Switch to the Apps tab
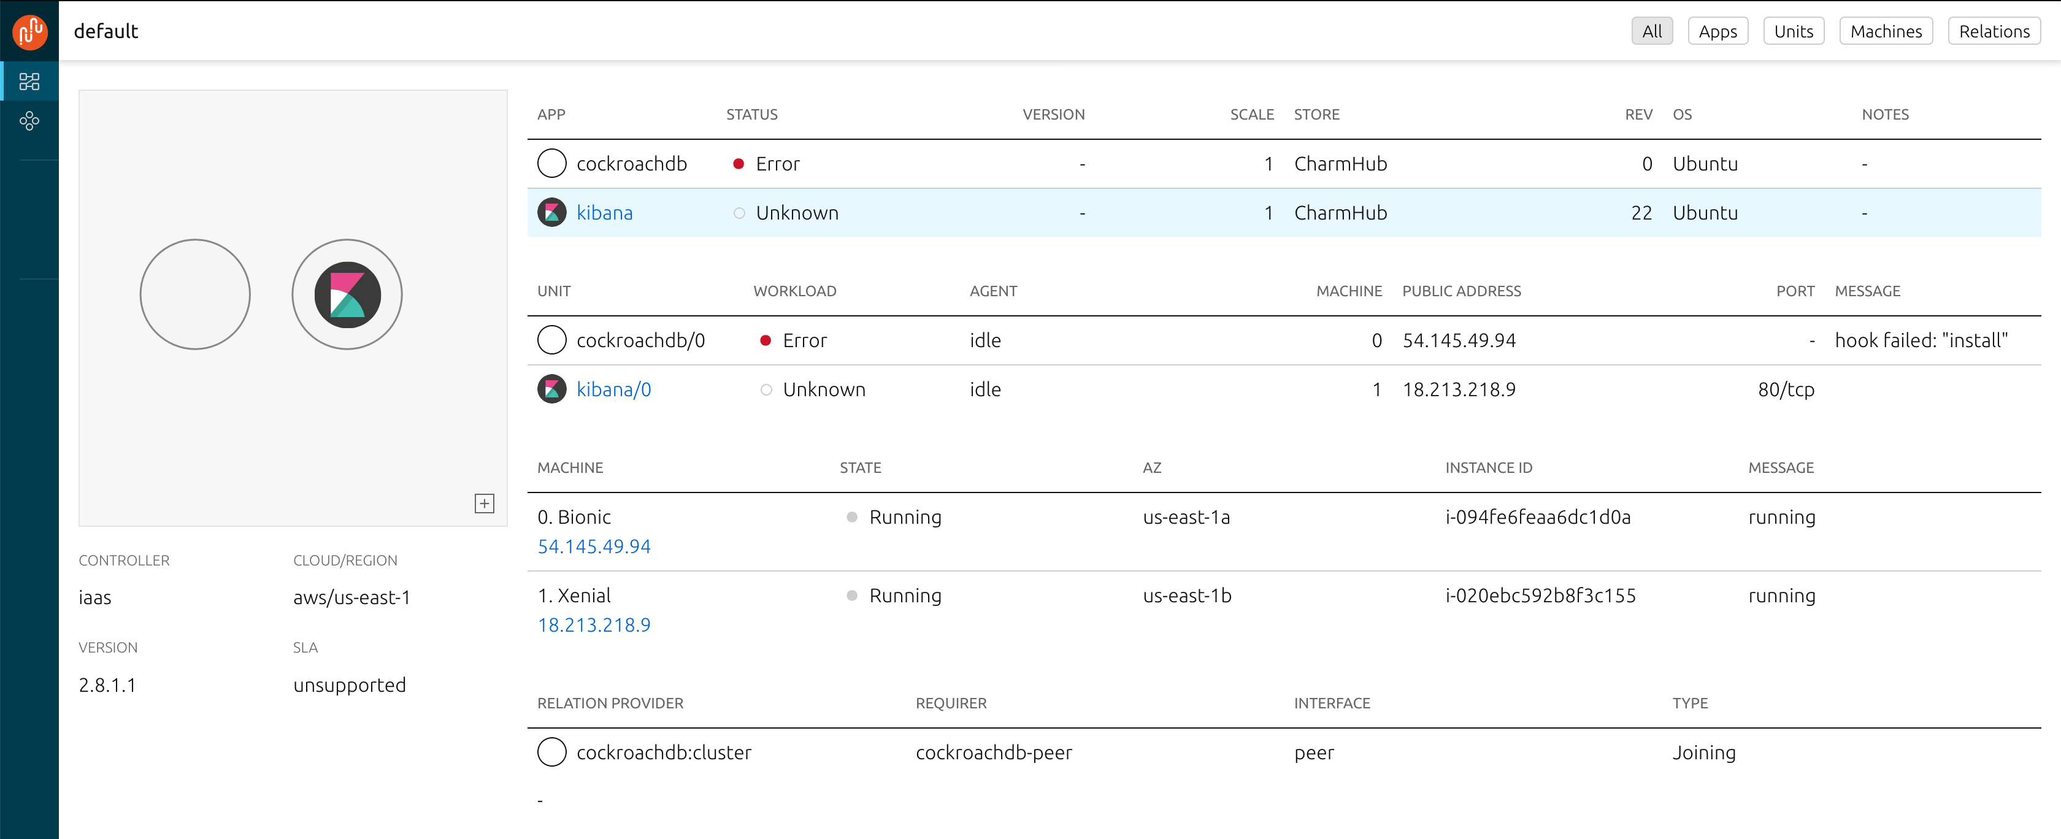Screen dimensions: 2061x839 tap(1718, 31)
